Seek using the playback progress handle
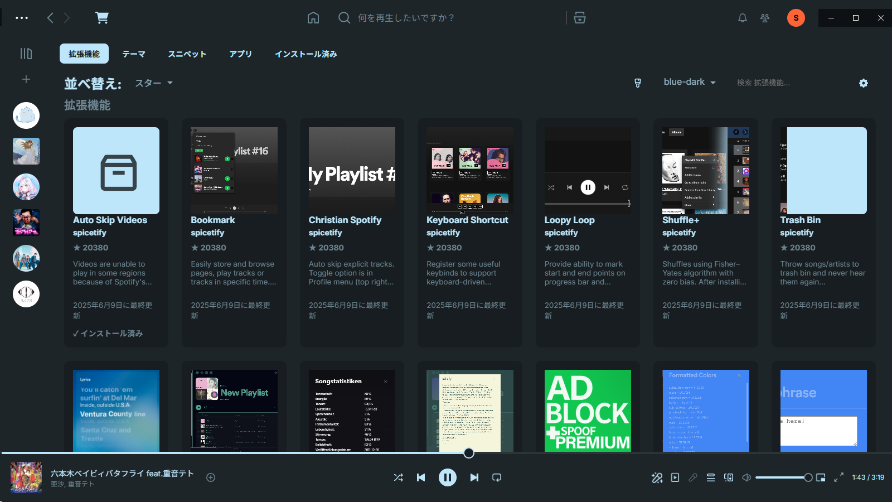892x502 pixels. coord(469,453)
